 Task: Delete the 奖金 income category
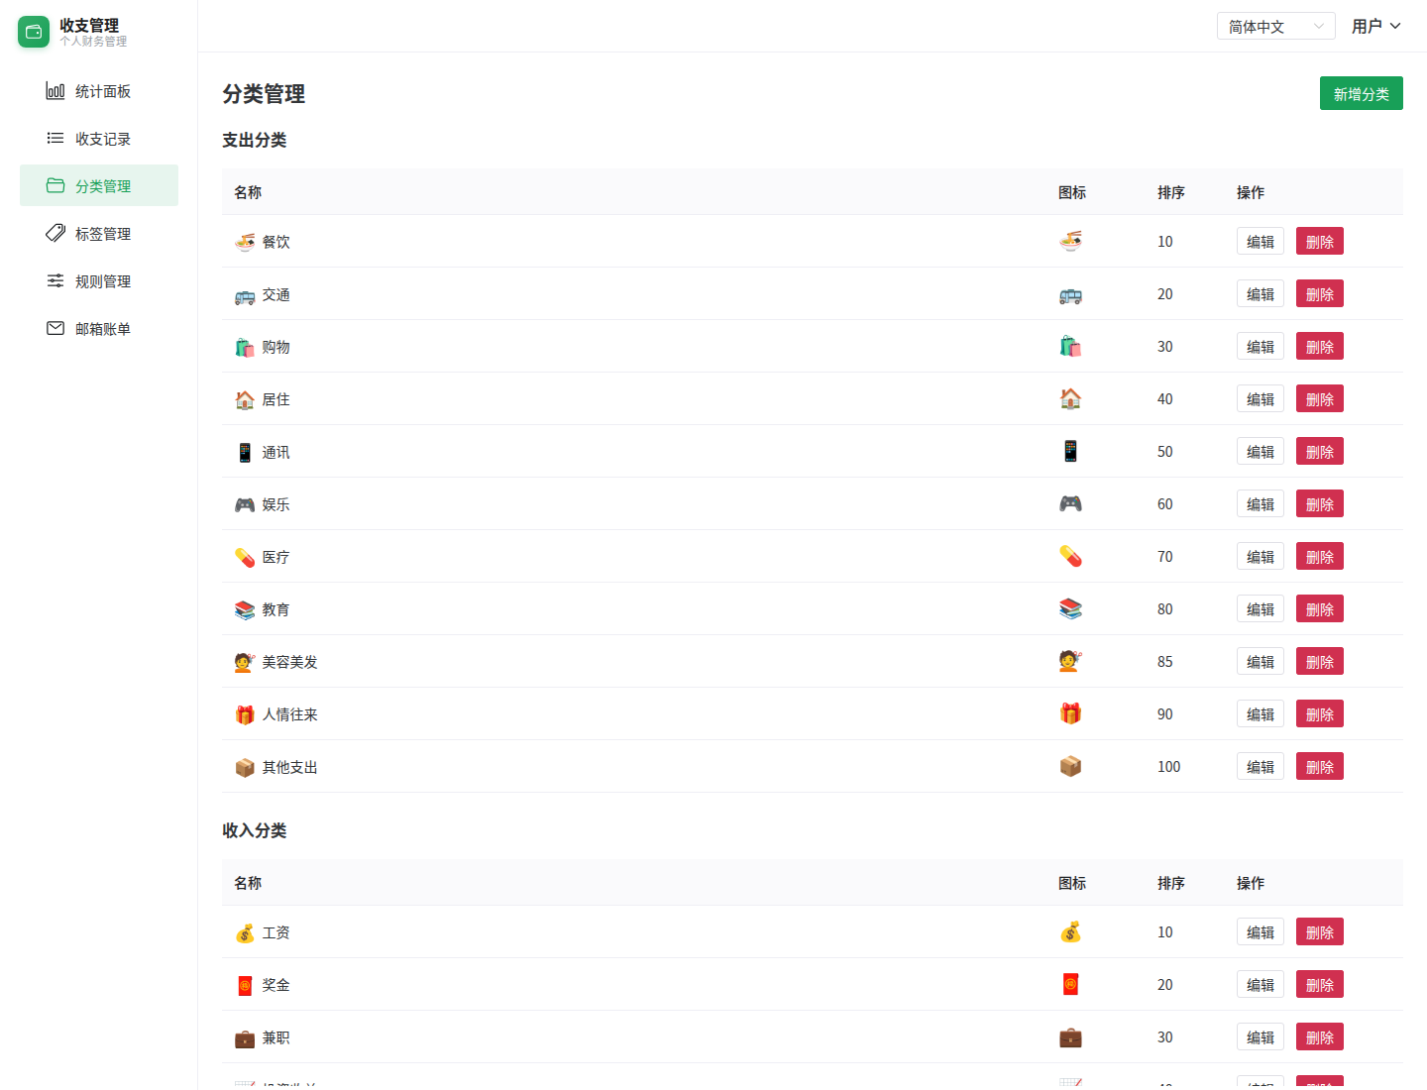pos(1320,984)
